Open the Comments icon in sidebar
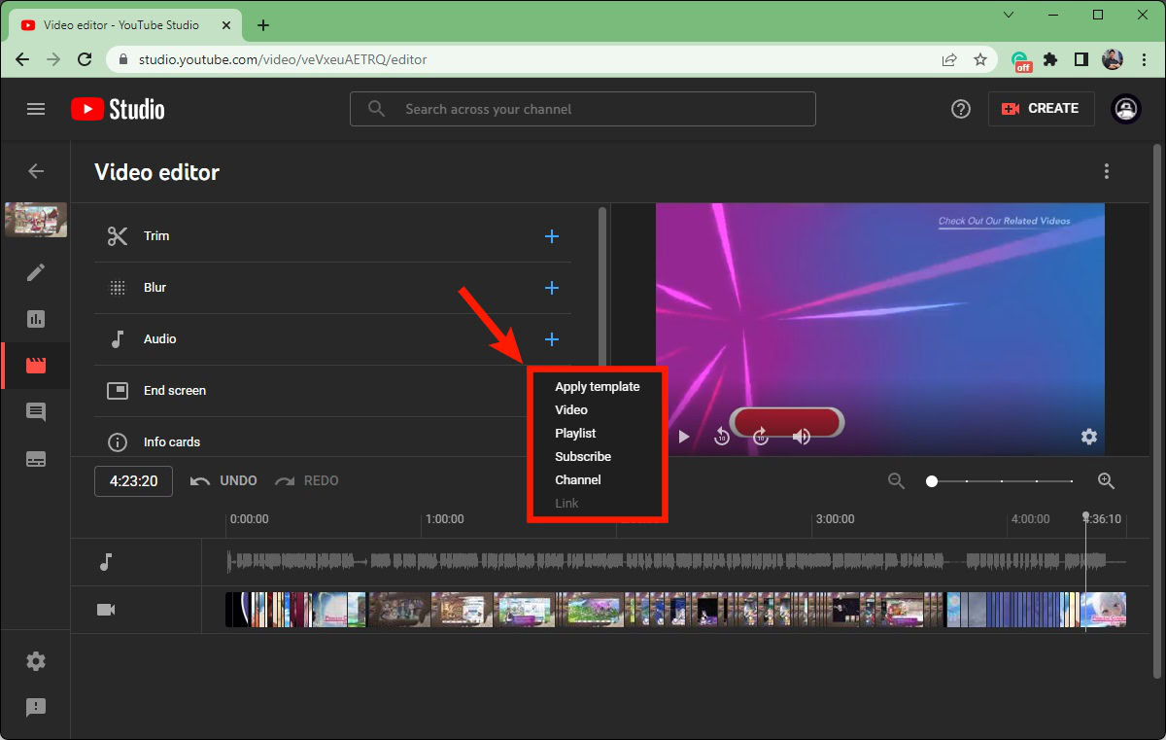 coord(36,412)
